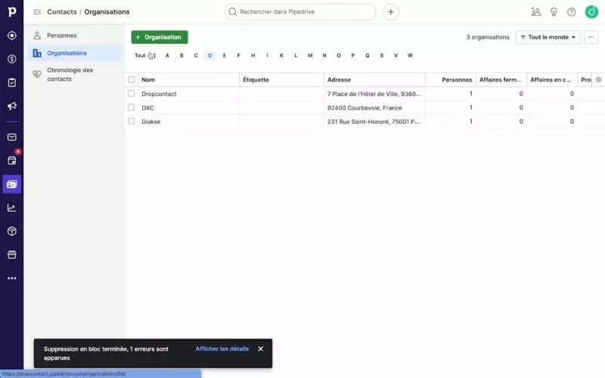Image resolution: width=605 pixels, height=378 pixels.
Task: Go to Personnes in contacts menu
Action: click(x=61, y=36)
